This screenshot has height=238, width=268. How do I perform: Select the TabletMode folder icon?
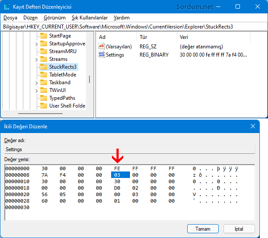[44, 75]
